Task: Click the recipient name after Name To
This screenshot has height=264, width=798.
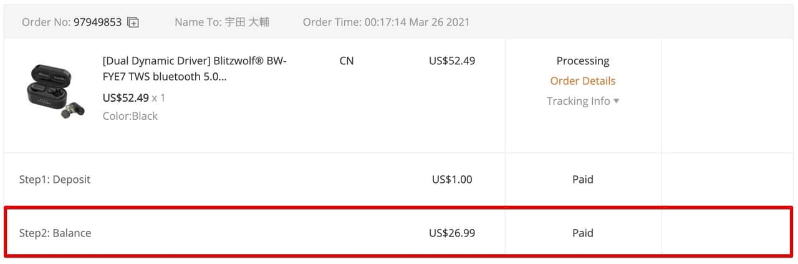Action: coord(247,22)
